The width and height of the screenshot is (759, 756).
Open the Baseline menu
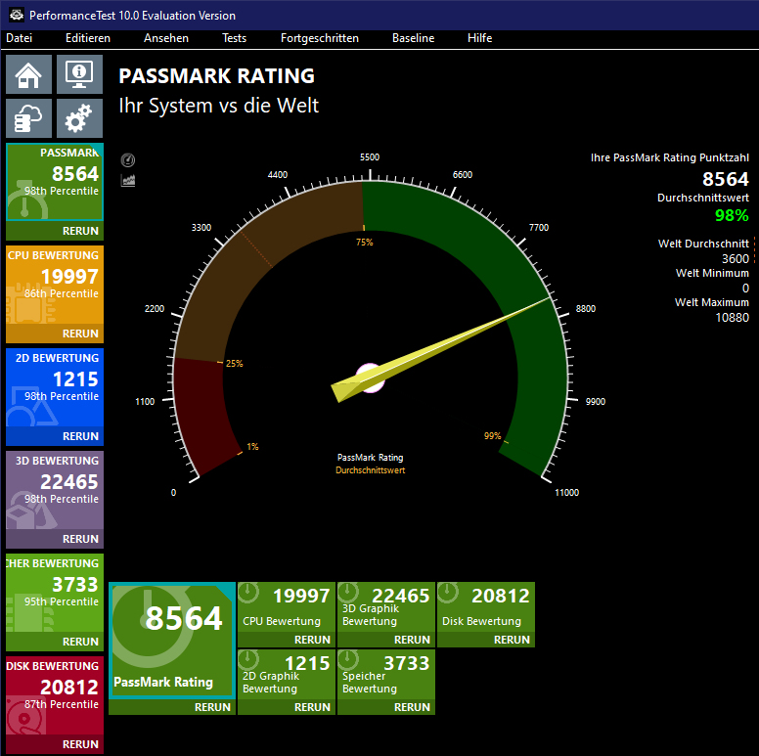413,38
